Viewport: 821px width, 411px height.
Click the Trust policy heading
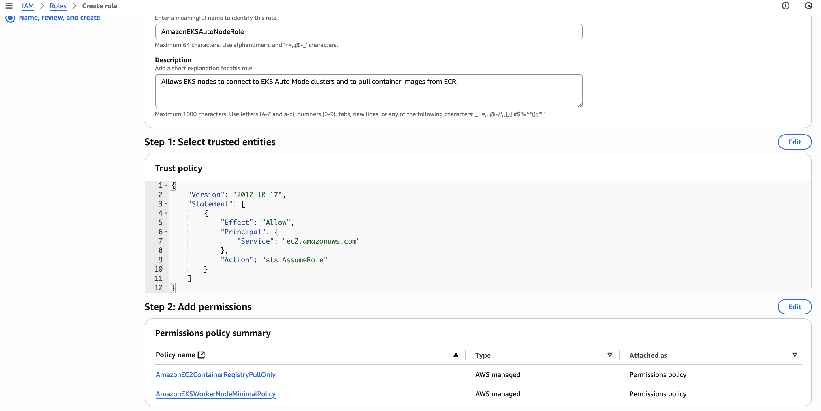click(x=178, y=168)
